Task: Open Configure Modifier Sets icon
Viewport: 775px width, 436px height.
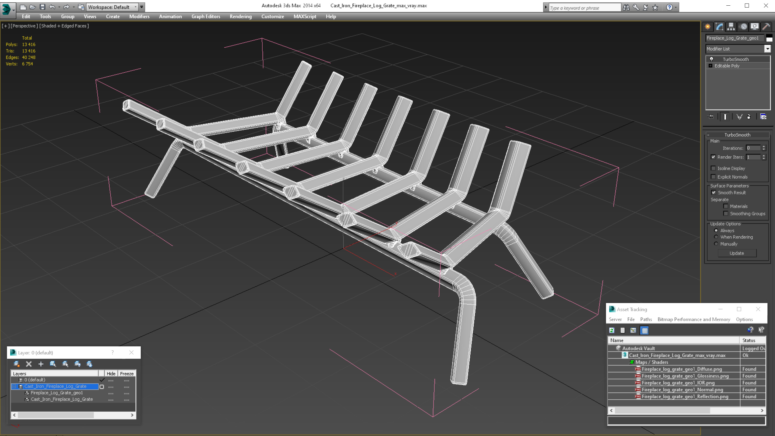Action: (x=763, y=117)
